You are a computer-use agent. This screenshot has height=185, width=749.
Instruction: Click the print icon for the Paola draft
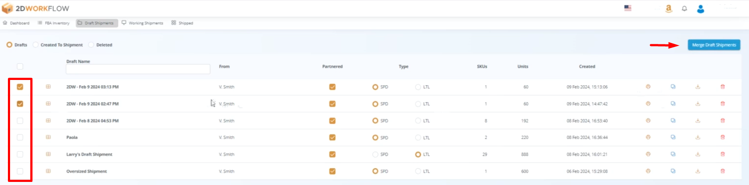pos(648,138)
